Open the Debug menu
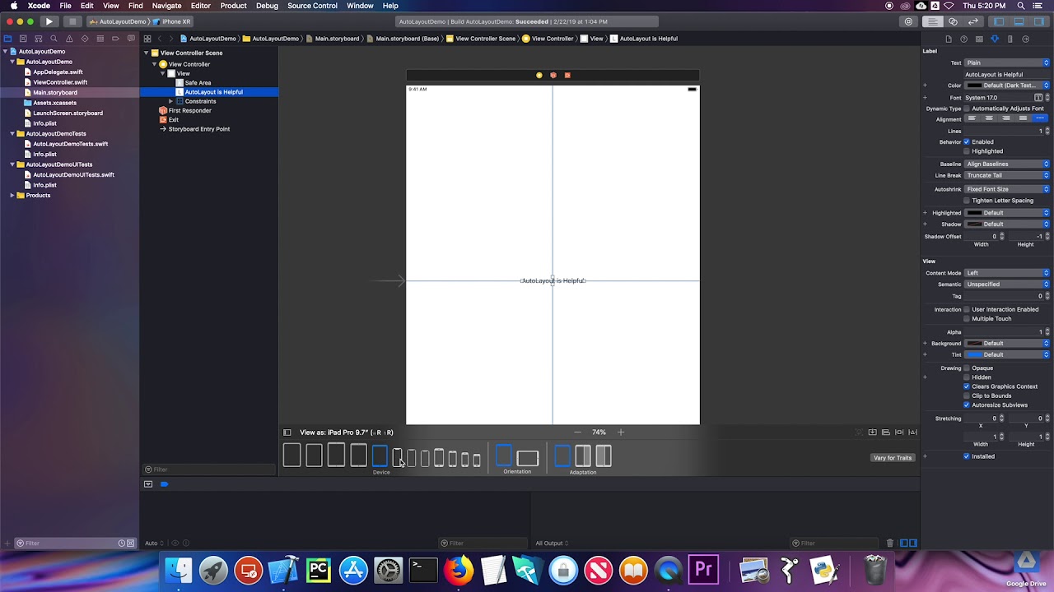This screenshot has width=1054, height=592. tap(267, 6)
